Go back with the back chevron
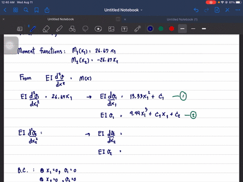This screenshot has height=182, width=243. click(x=5, y=10)
